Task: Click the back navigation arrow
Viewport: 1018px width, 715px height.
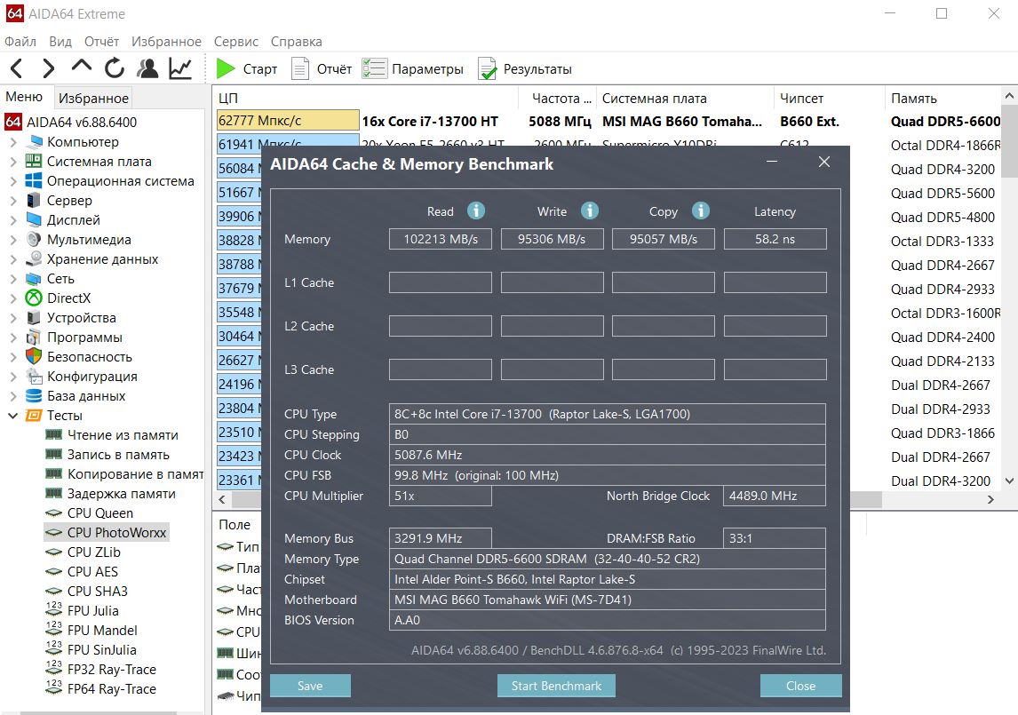Action: [x=17, y=68]
